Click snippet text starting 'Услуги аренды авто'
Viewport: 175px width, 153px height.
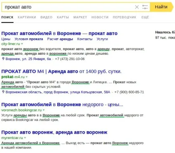[x=72, y=118]
